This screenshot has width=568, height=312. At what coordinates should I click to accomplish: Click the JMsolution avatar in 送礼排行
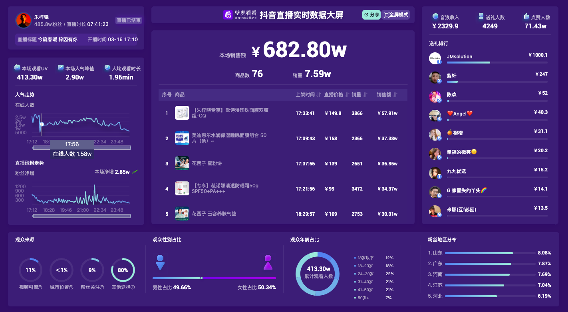click(x=435, y=58)
